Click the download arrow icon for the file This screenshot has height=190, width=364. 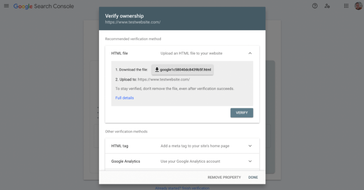click(157, 69)
